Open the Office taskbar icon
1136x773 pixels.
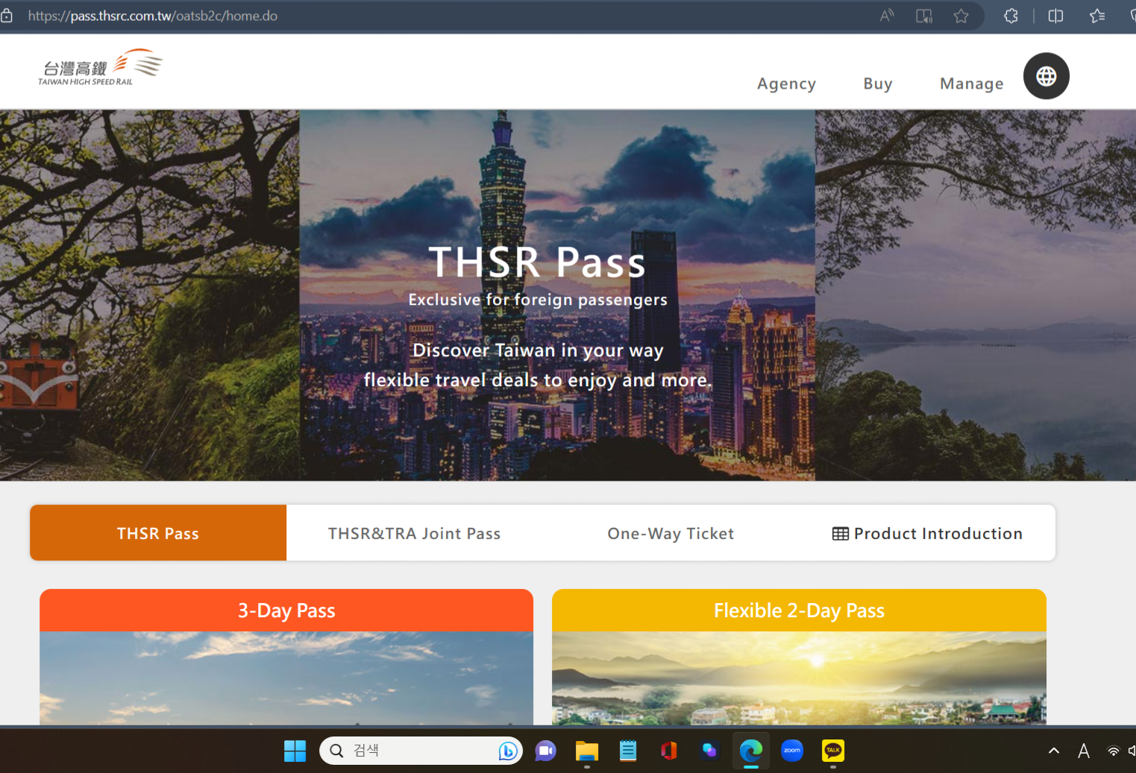tap(669, 751)
